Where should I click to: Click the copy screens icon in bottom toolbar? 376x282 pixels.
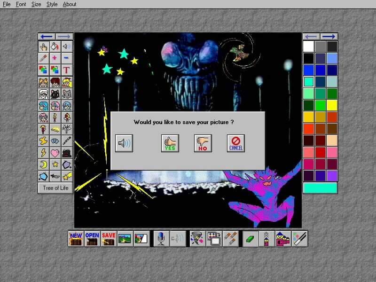pyautogui.click(x=214, y=239)
